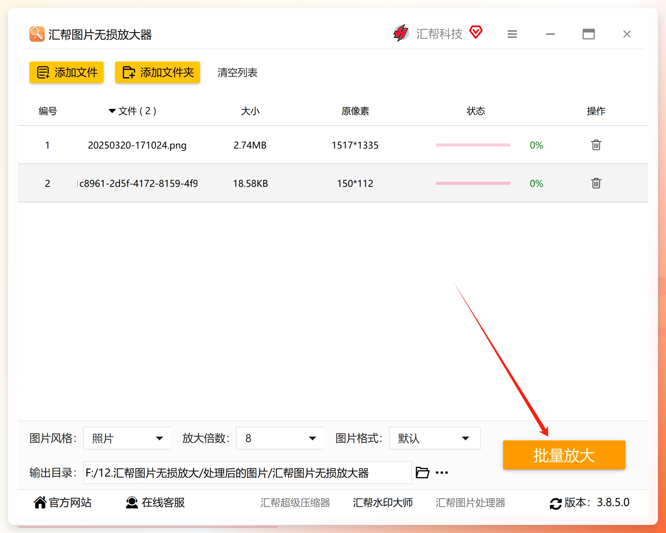The image size is (666, 533).
Task: Click the 原像素 column header
Action: tap(355, 111)
